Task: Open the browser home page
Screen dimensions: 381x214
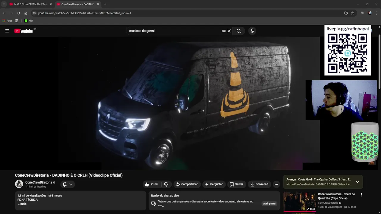Action: pos(26,13)
